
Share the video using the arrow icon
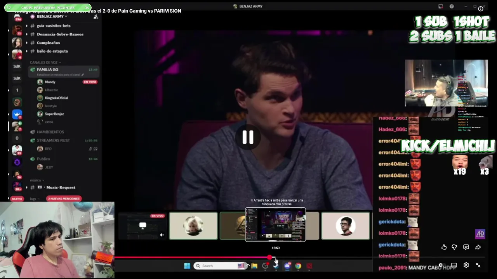pos(478,247)
